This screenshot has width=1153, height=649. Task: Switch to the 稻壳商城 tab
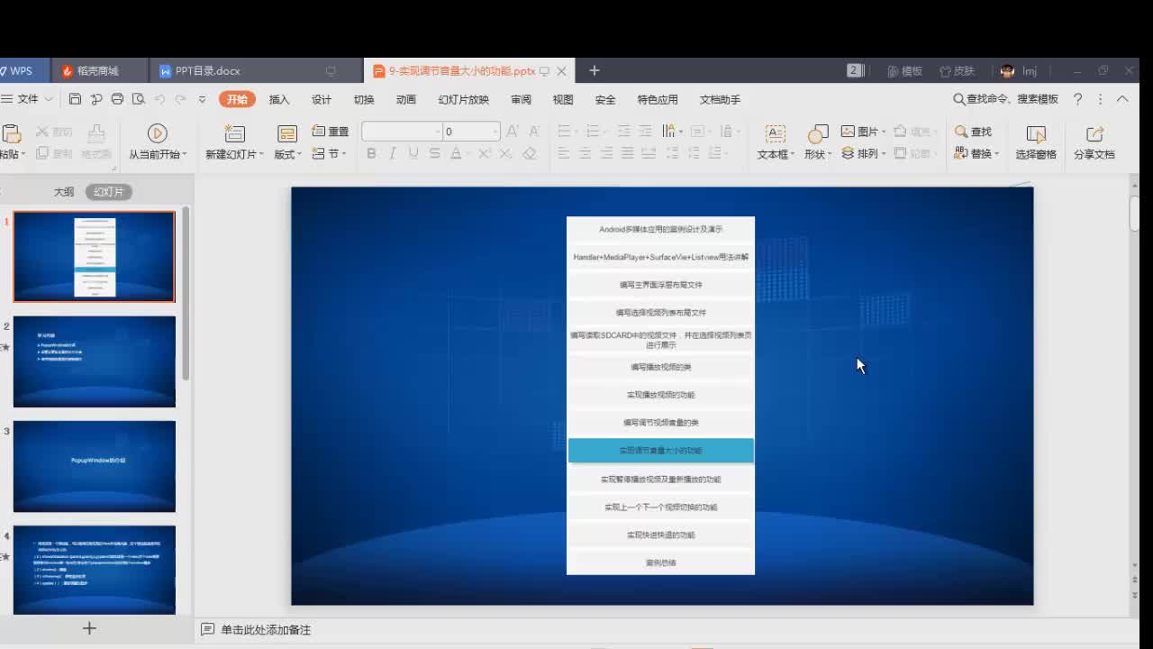(x=97, y=70)
